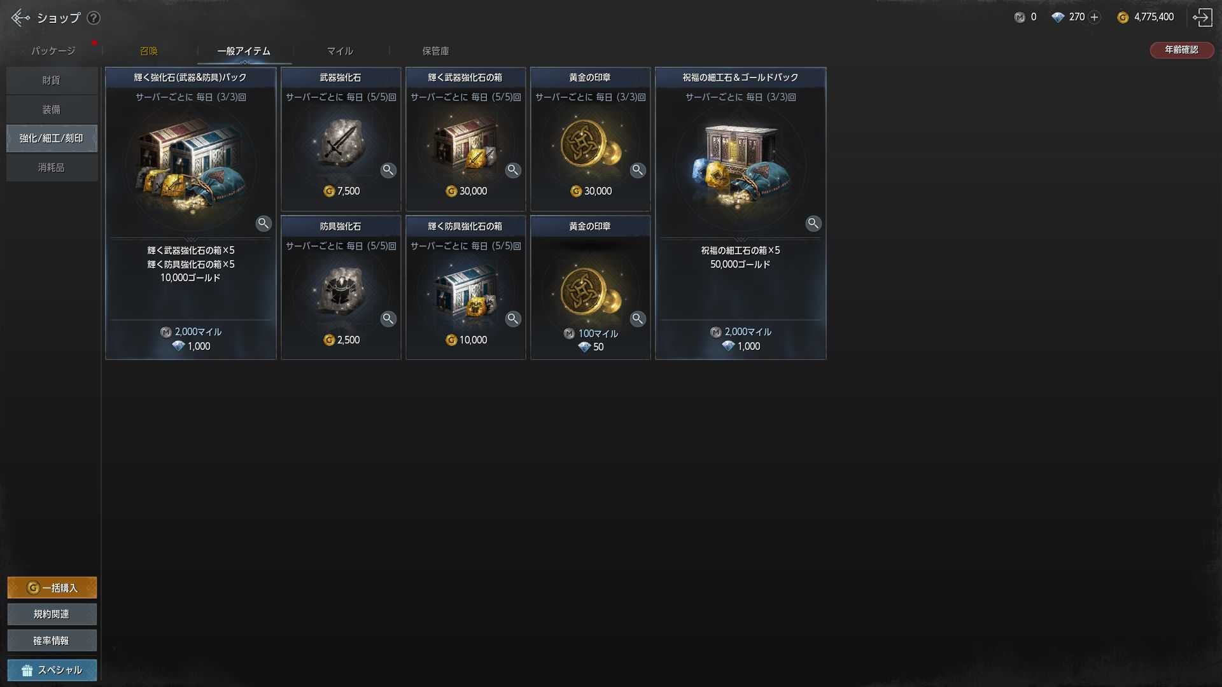Open the マイル tab
The width and height of the screenshot is (1222, 687).
tap(340, 51)
